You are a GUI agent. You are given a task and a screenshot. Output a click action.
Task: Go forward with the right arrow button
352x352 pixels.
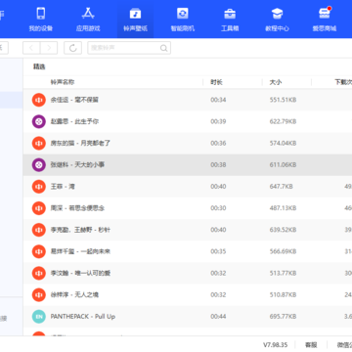point(49,48)
